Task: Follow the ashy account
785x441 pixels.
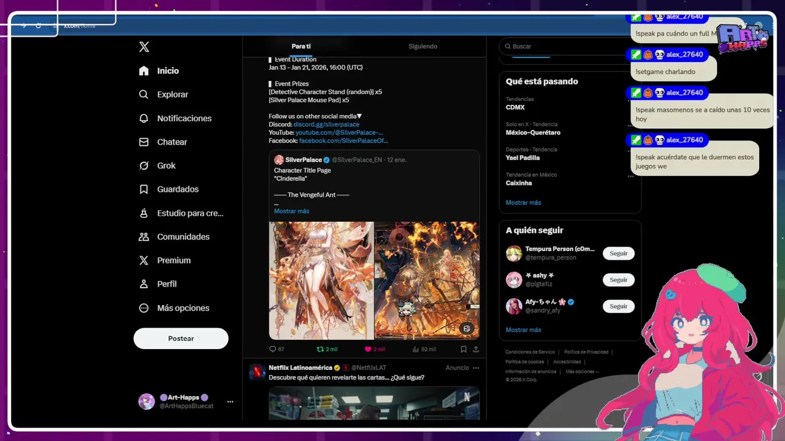Action: pyautogui.click(x=618, y=279)
